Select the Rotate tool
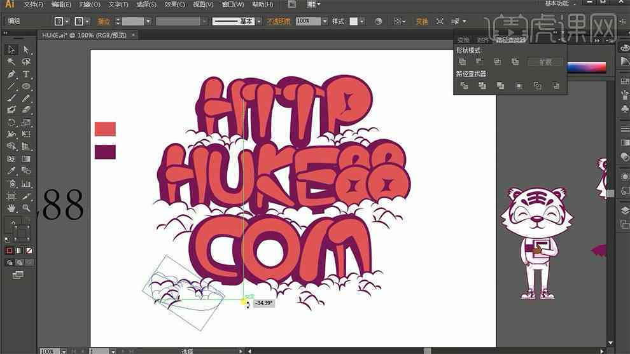This screenshot has width=630, height=354. point(11,122)
